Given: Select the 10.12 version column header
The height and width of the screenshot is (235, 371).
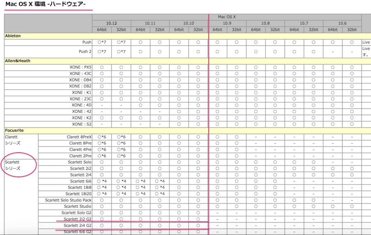Looking at the screenshot, I should click(111, 23).
